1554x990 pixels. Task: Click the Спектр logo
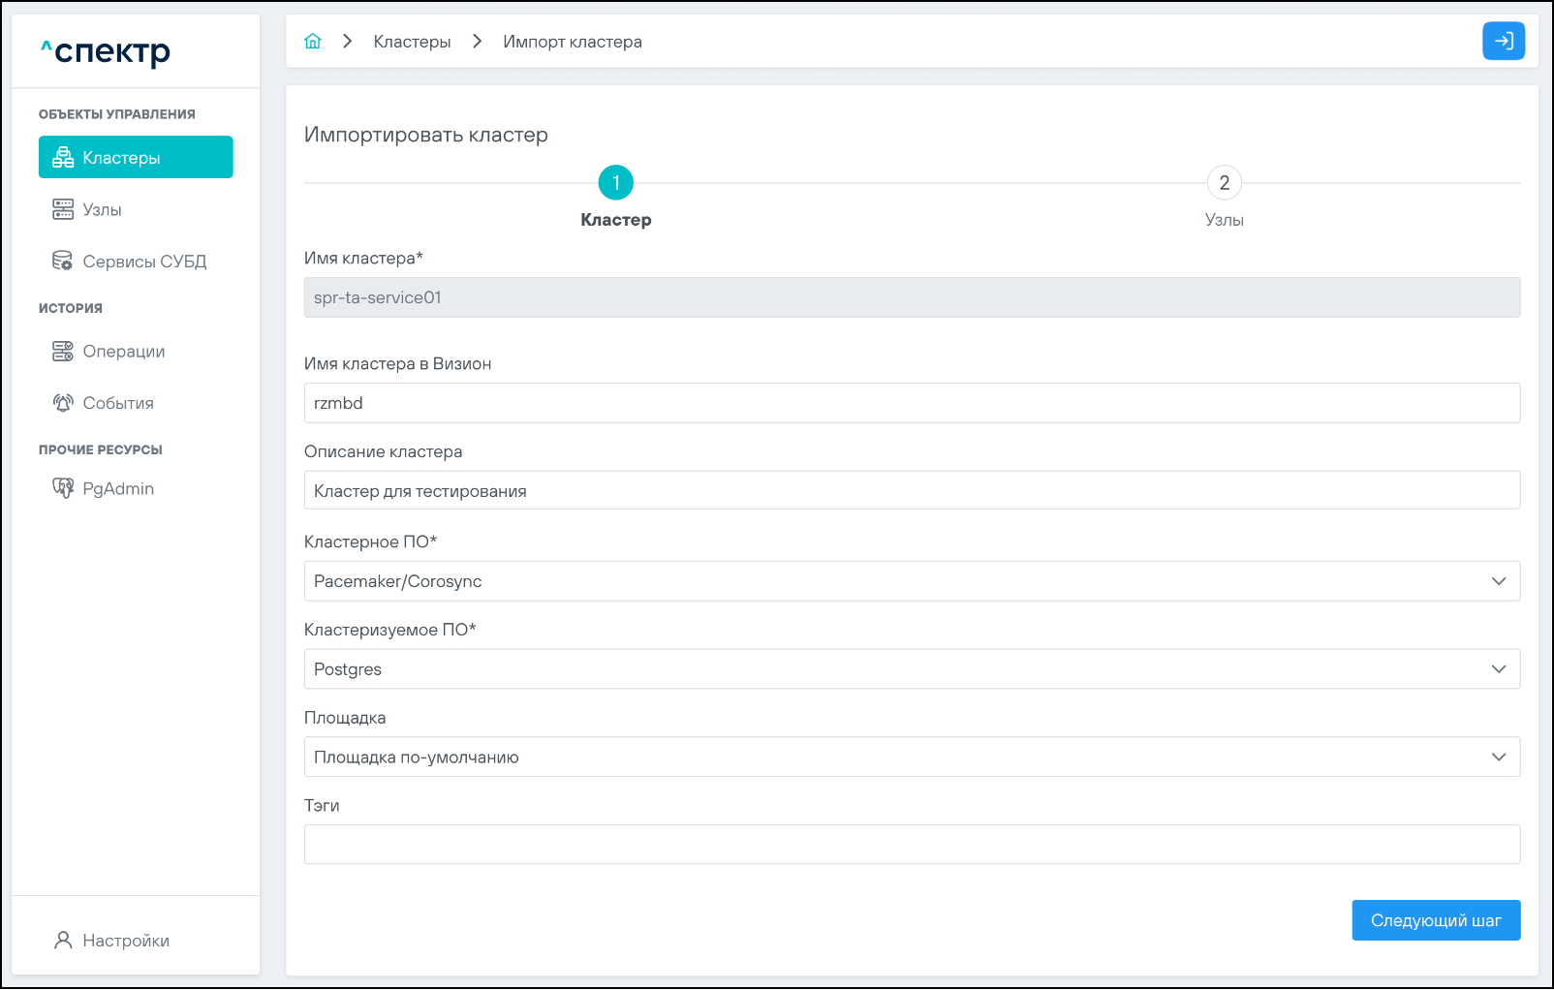coord(106,51)
